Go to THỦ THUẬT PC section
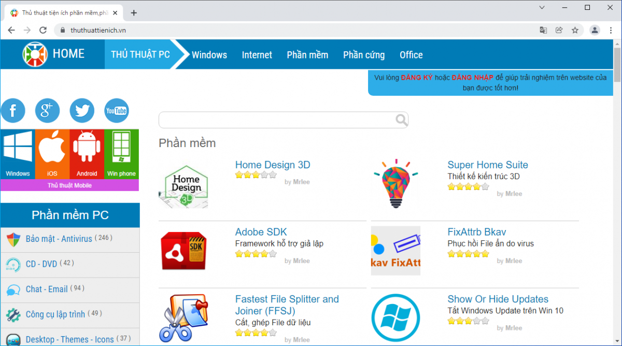 pos(140,55)
